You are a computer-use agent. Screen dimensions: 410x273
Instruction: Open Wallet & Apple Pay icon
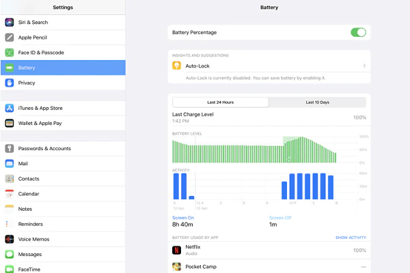(x=10, y=123)
